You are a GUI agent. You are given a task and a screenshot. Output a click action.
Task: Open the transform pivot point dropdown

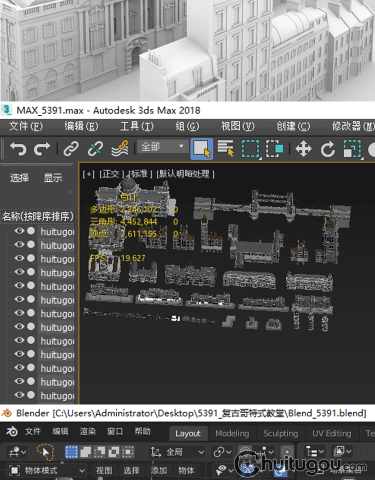222,452
